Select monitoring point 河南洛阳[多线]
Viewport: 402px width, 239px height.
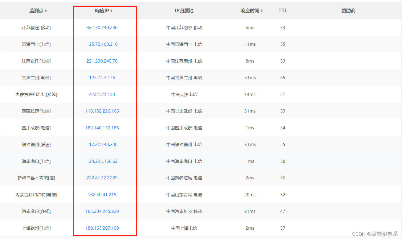point(36,211)
